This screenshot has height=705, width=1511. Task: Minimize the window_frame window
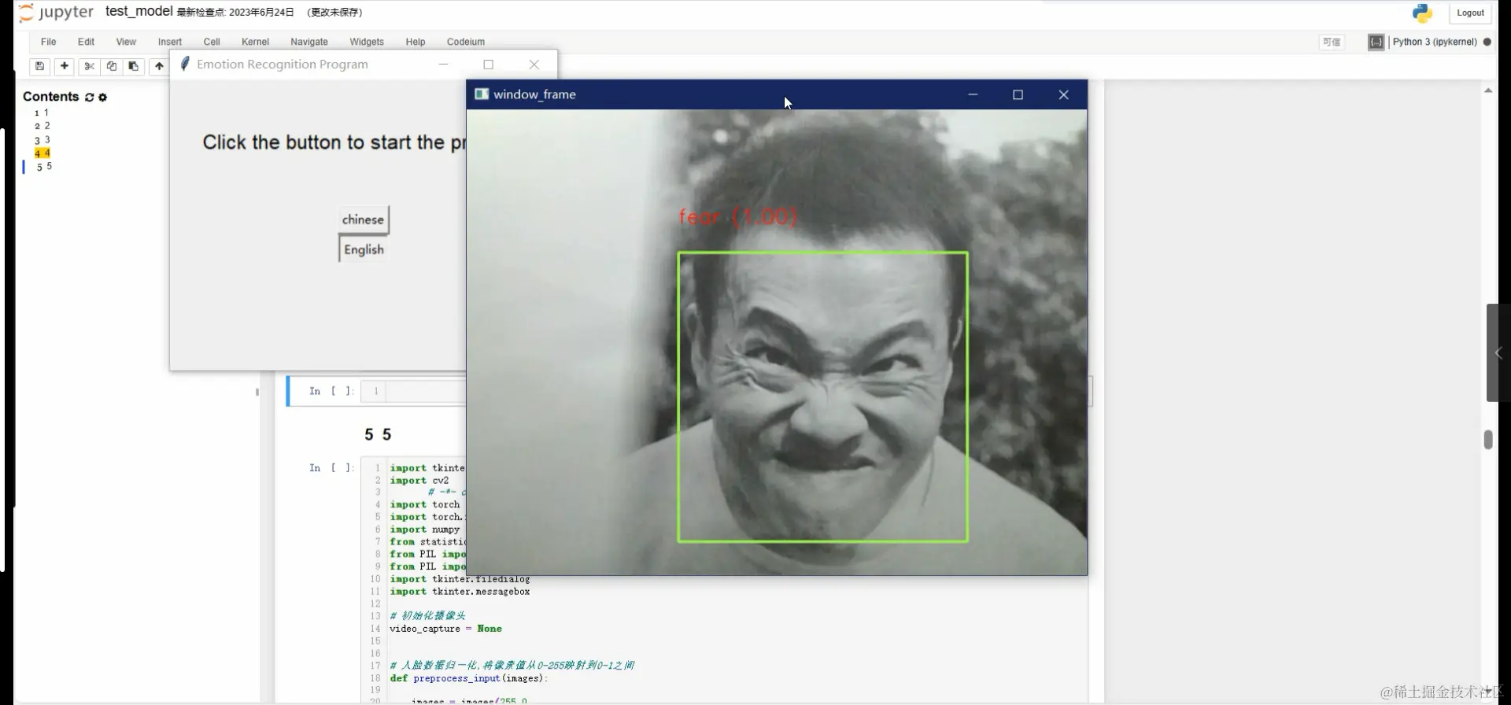coord(973,94)
